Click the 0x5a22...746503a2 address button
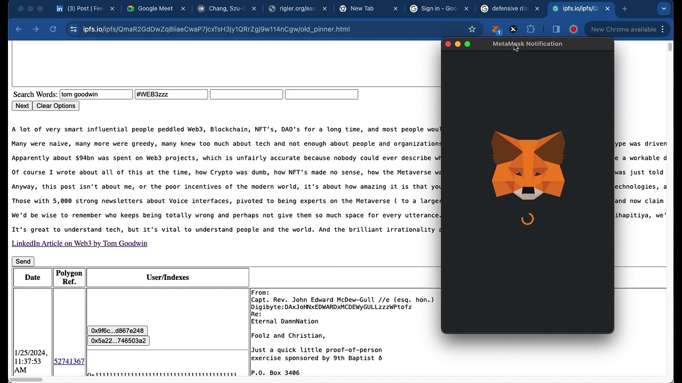Viewport: 682px width, 383px height. [x=118, y=341]
